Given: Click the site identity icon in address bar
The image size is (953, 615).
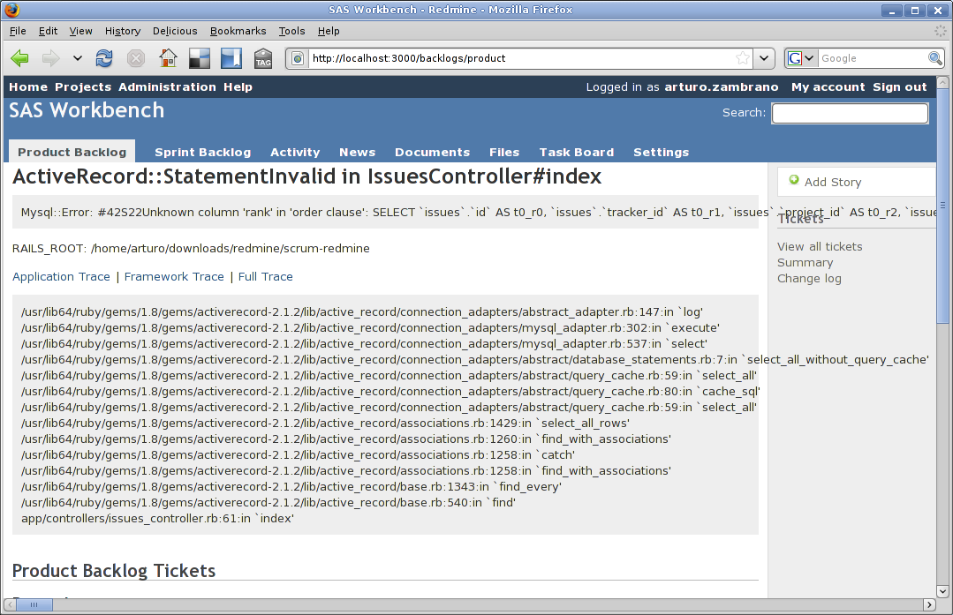Looking at the screenshot, I should point(297,58).
